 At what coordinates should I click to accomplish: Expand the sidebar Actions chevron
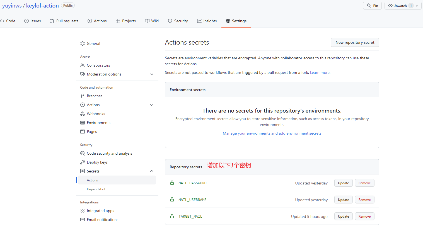pos(152,105)
